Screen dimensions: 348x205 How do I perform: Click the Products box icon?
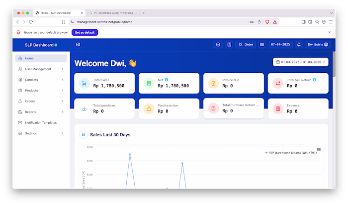pyautogui.click(x=20, y=91)
